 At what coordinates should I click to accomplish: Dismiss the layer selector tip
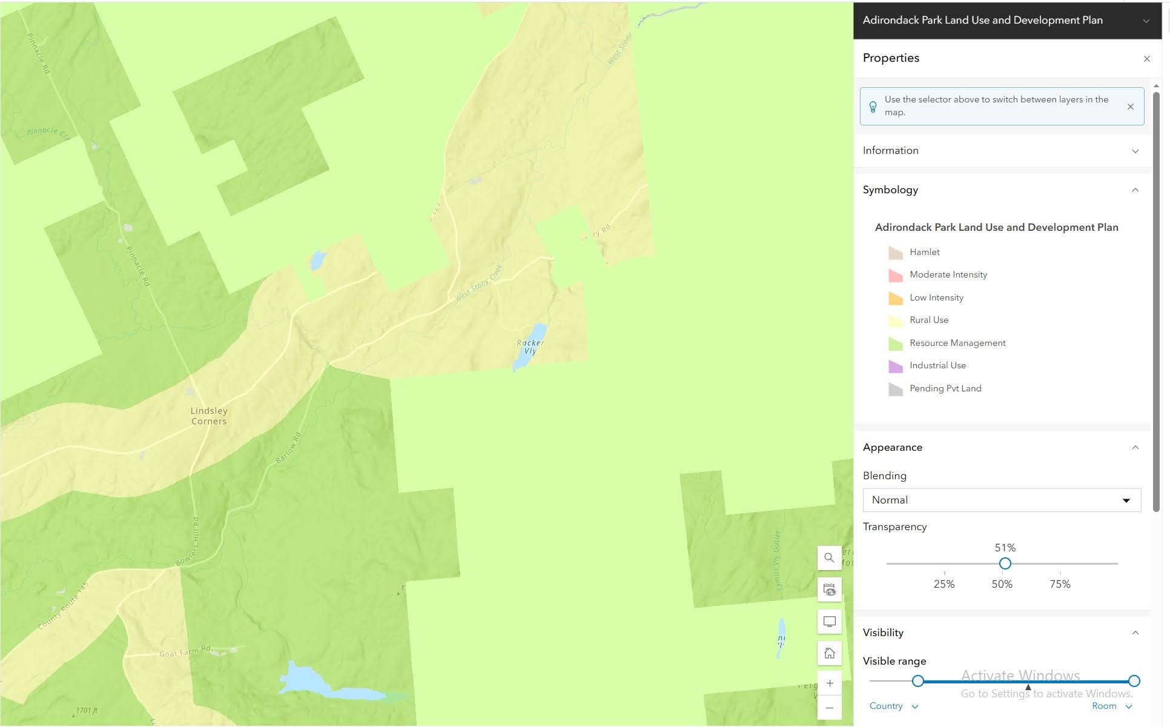pyautogui.click(x=1130, y=107)
